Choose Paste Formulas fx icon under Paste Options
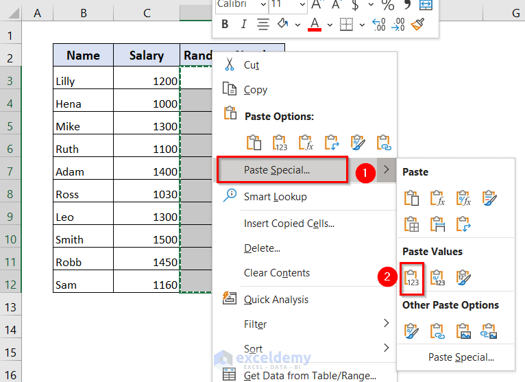Screen dimensions: 525x382 point(306,143)
